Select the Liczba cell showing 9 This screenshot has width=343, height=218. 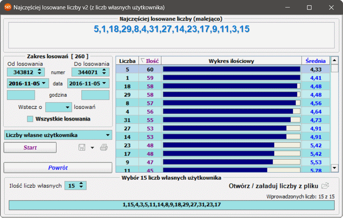click(x=127, y=162)
